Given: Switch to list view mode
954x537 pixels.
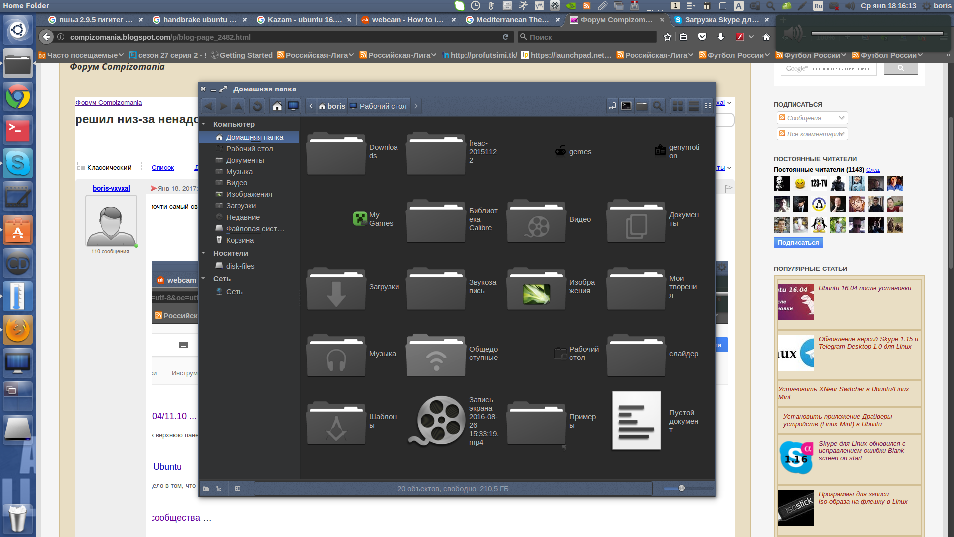Looking at the screenshot, I should (x=694, y=106).
